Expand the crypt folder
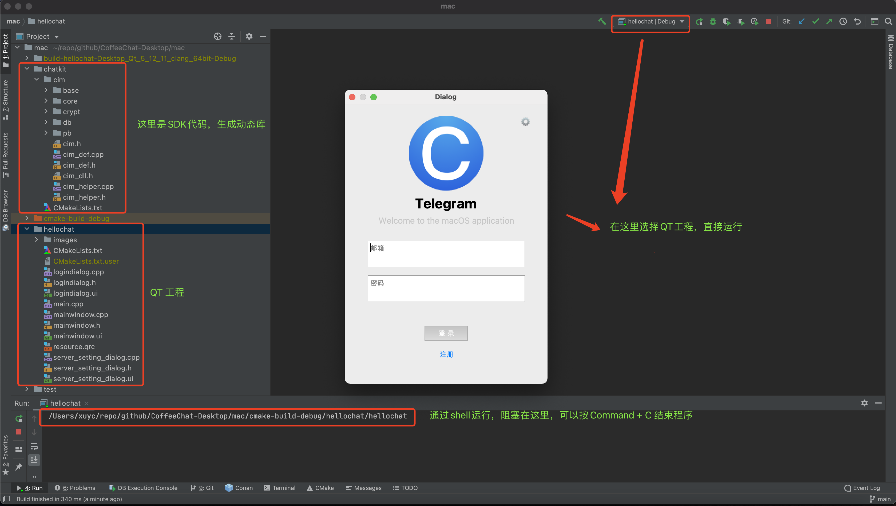 (x=46, y=111)
